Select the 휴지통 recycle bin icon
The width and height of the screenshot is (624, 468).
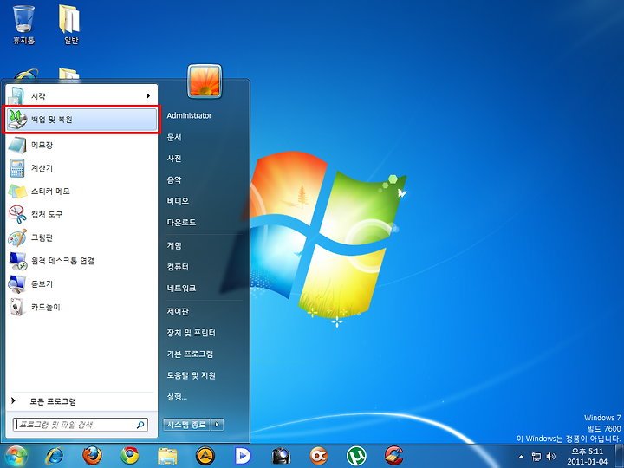click(24, 24)
